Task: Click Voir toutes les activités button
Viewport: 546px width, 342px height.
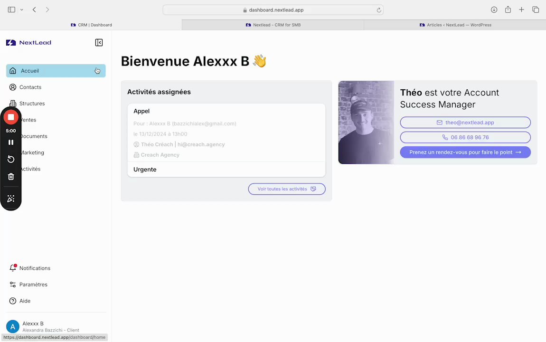Action: point(287,189)
